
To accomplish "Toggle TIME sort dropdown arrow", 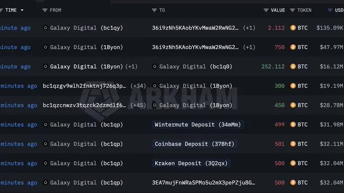I will [22, 10].
